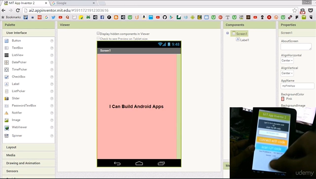Image resolution: width=316 pixels, height=179 pixels.
Task: Open a new browser tab
Action: pyautogui.click(x=103, y=3)
